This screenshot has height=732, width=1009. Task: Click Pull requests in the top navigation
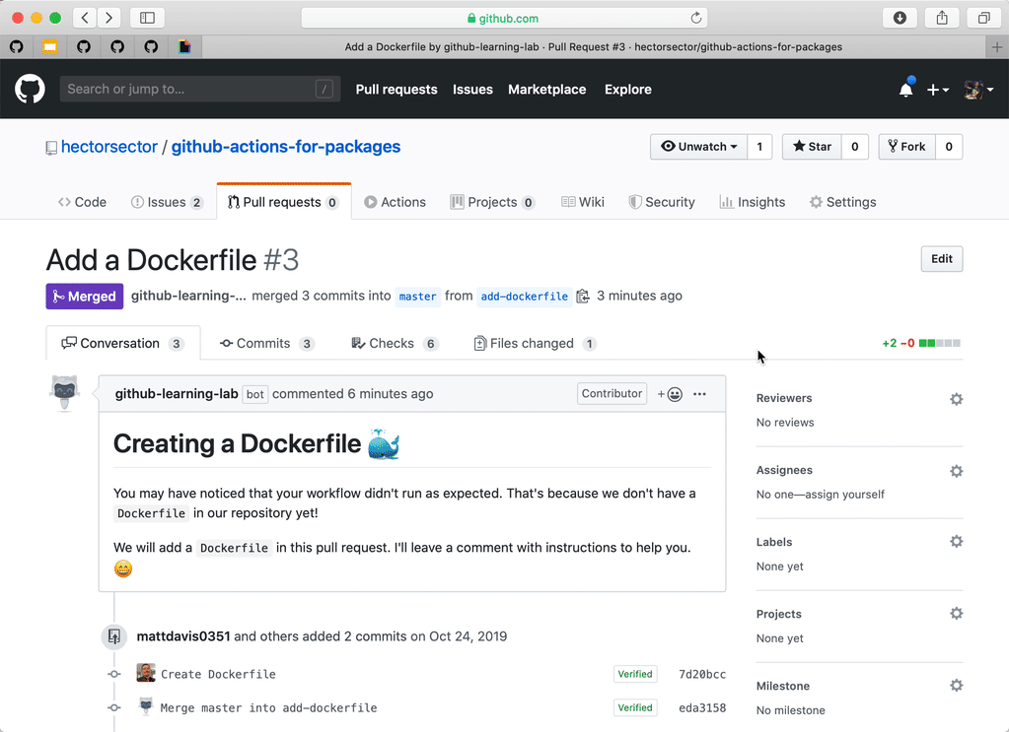[x=396, y=90]
